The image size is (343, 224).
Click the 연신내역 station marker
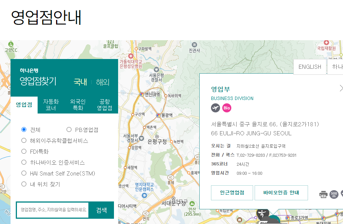point(142,94)
